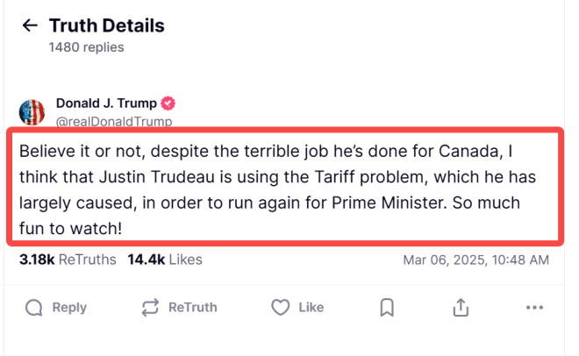579x356 pixels.
Task: Open Donald J. Trump's profile avatar
Action: click(x=32, y=112)
